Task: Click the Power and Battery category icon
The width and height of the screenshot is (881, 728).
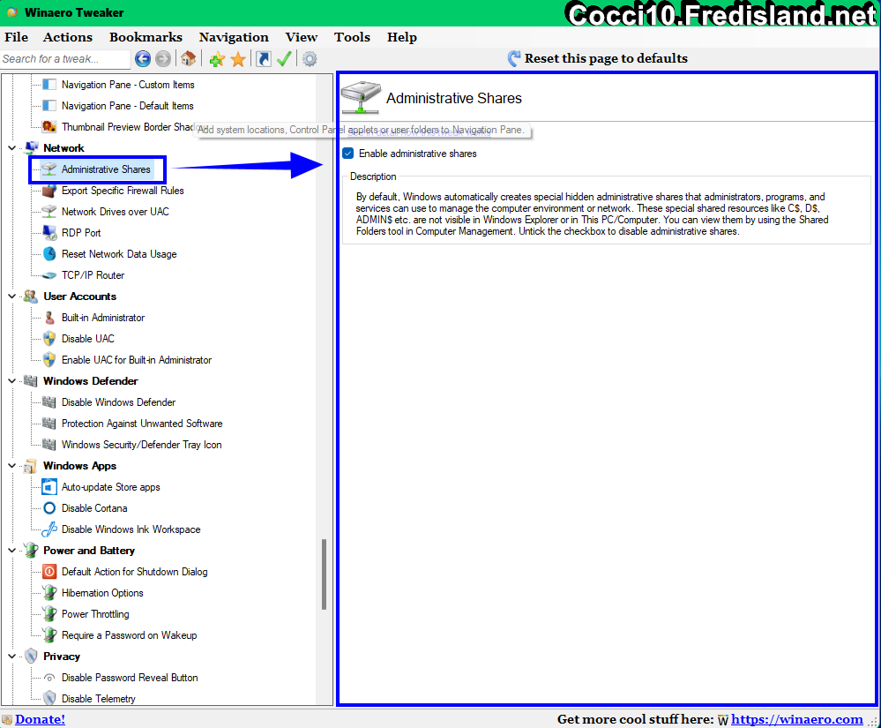Action: tap(32, 551)
